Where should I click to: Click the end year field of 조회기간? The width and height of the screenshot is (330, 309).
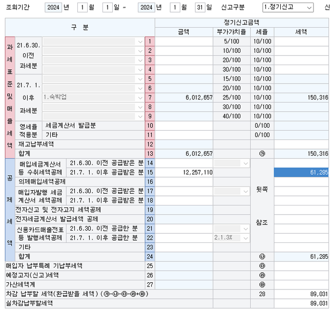click(x=147, y=8)
